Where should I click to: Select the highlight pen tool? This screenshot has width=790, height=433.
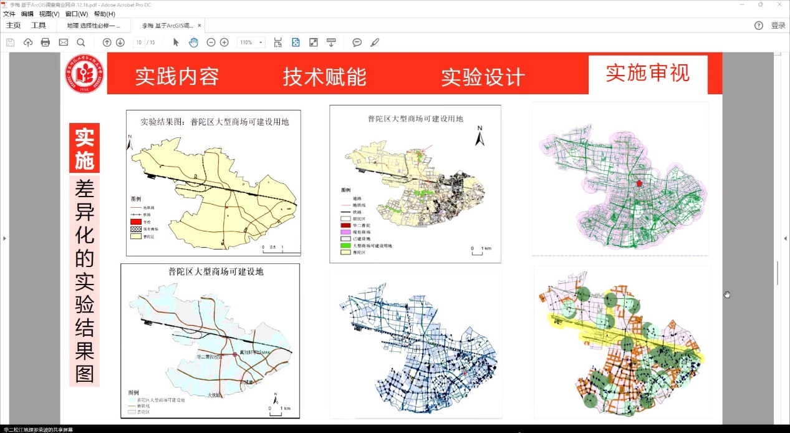pyautogui.click(x=374, y=42)
